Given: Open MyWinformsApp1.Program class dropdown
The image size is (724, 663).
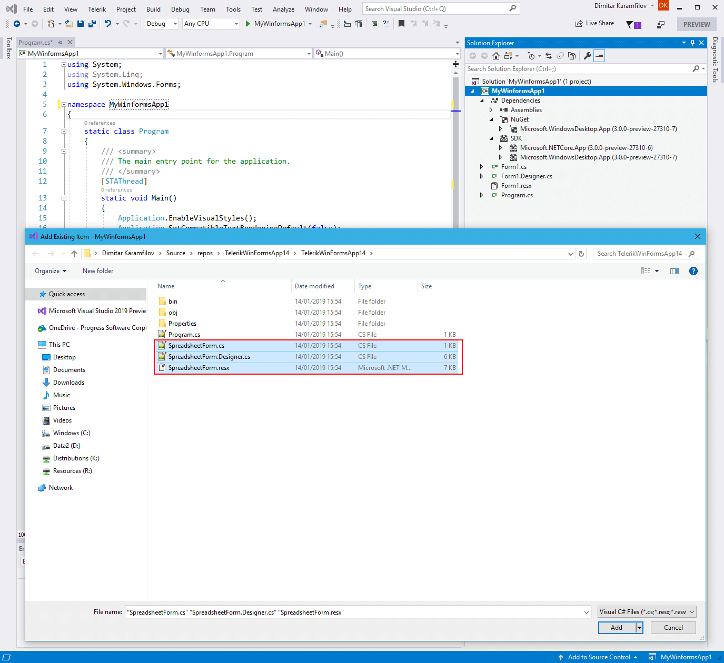Looking at the screenshot, I should (x=239, y=54).
